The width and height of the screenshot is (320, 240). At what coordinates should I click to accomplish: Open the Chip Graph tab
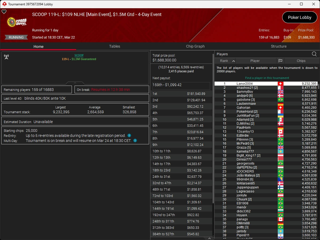tap(195, 46)
